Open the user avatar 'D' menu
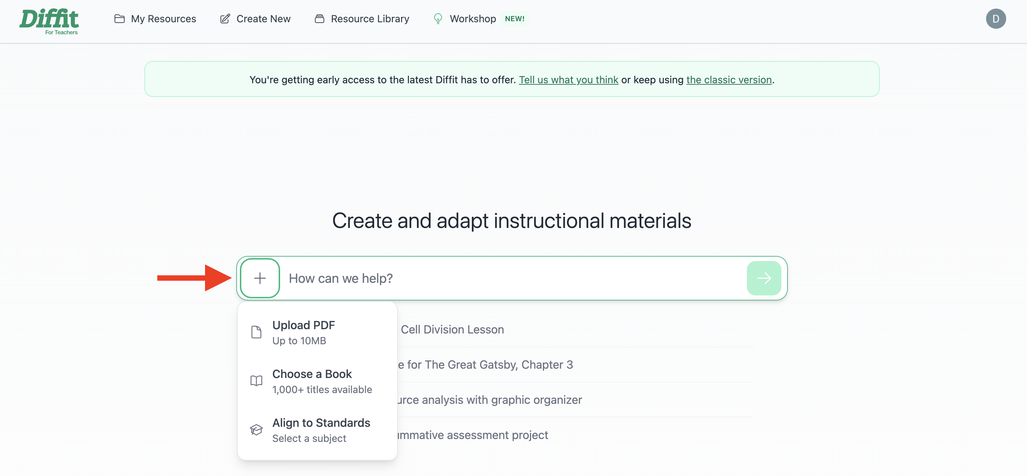Viewport: 1027px width, 476px height. 995,19
